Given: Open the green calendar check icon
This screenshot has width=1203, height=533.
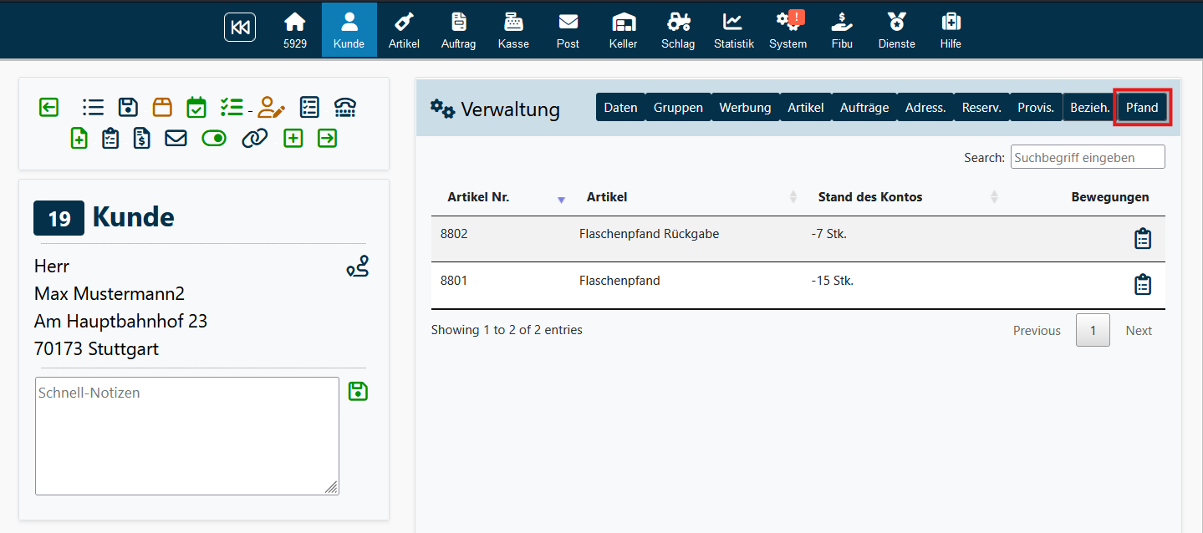Looking at the screenshot, I should (x=196, y=107).
